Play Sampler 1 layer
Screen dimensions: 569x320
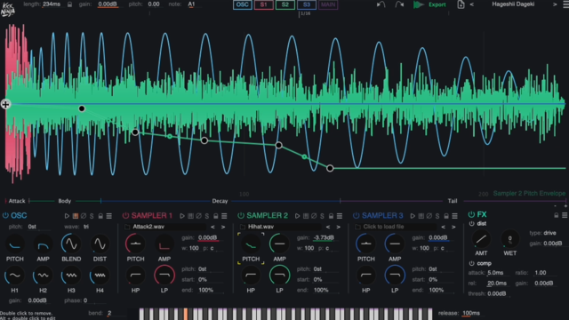pyautogui.click(x=182, y=216)
